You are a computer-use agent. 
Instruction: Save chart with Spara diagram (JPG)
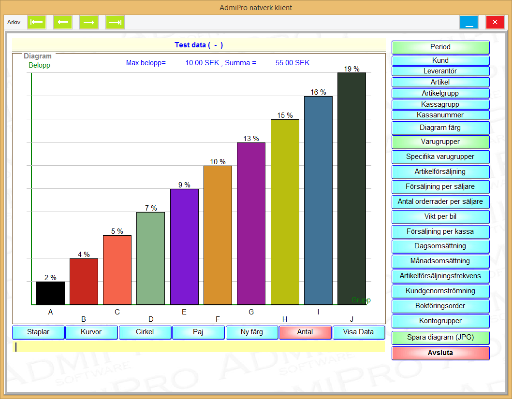pos(440,338)
